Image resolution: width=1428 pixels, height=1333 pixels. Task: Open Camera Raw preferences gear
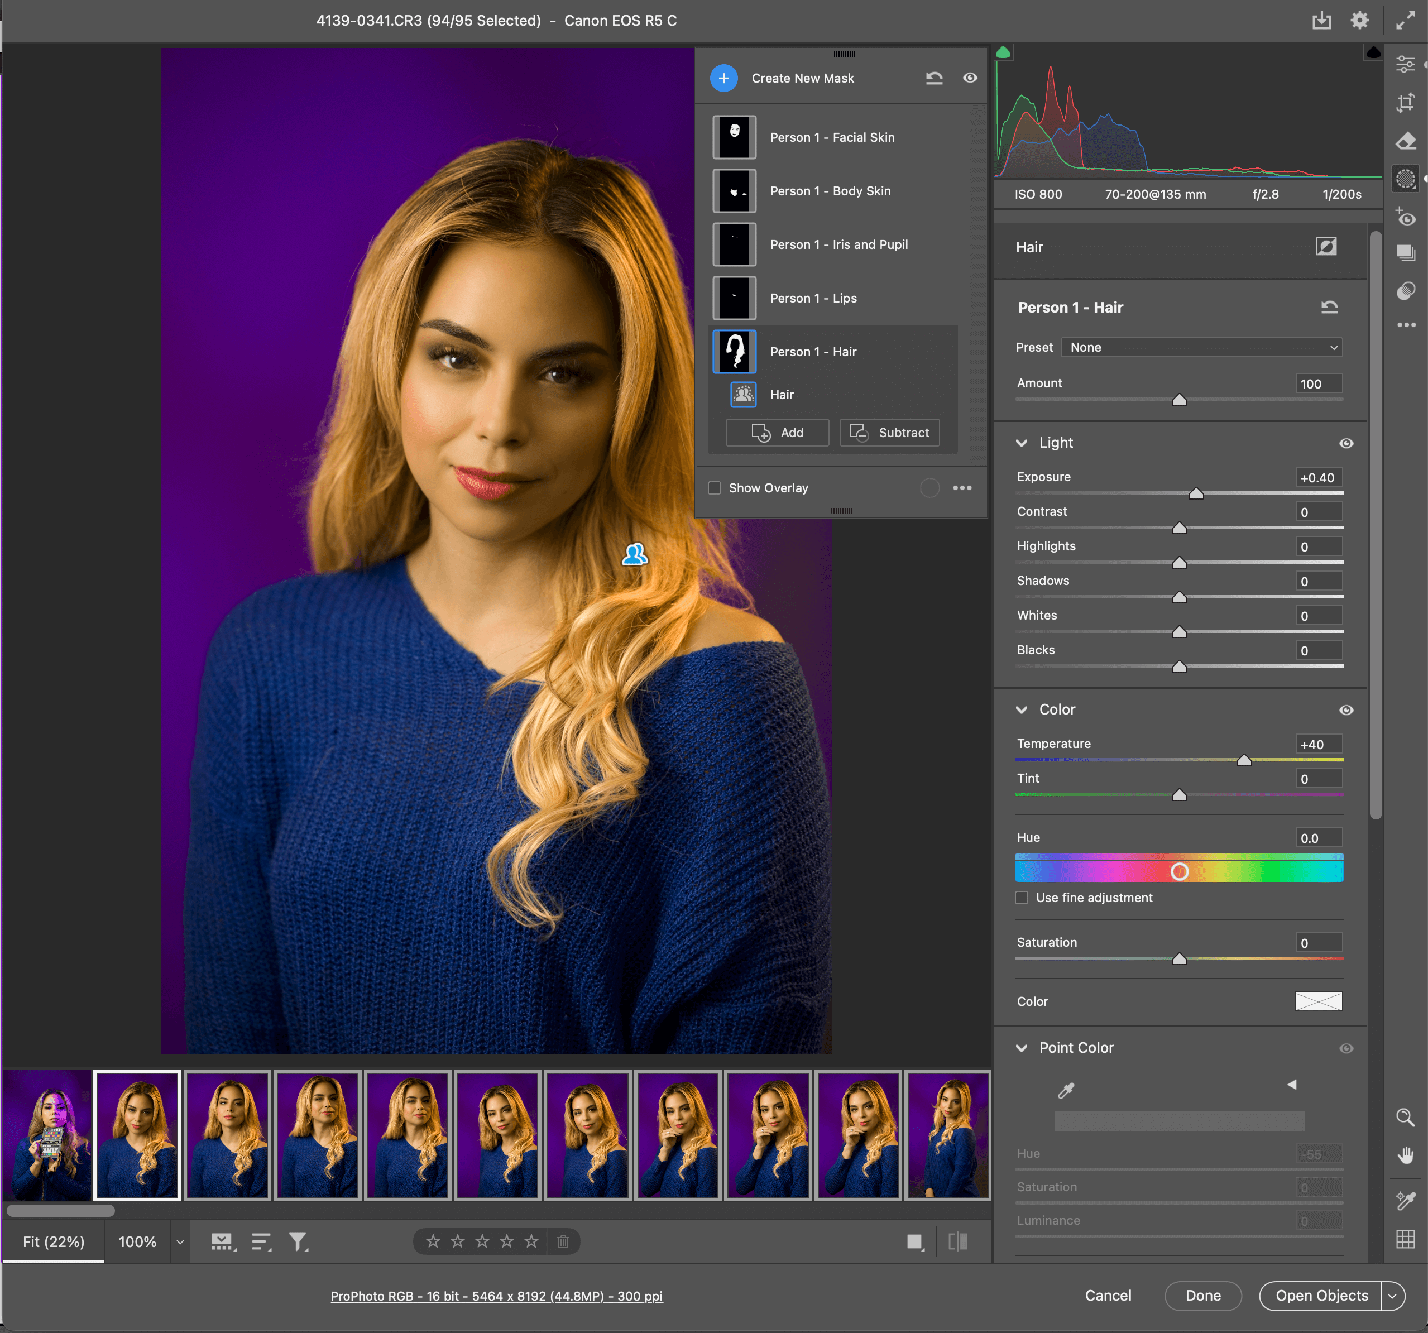(1359, 20)
